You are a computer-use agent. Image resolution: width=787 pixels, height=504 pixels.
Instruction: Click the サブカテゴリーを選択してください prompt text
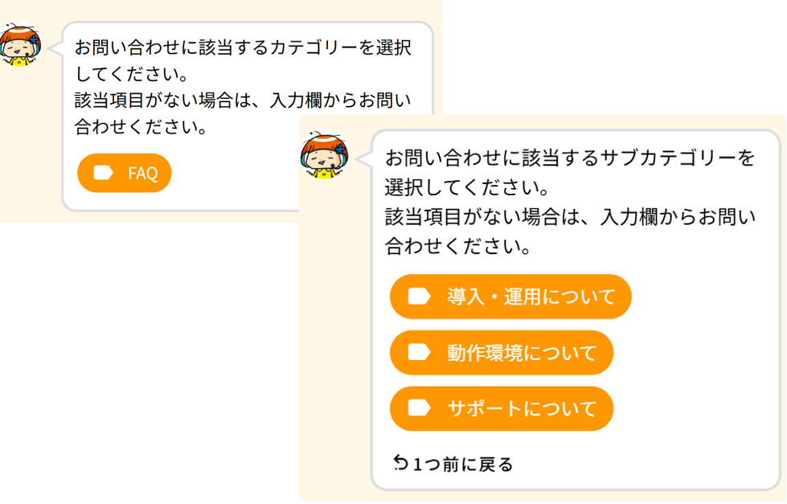pos(569,158)
